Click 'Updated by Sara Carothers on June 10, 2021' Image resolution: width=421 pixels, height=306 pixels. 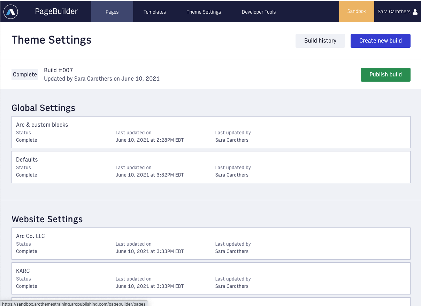click(x=102, y=79)
